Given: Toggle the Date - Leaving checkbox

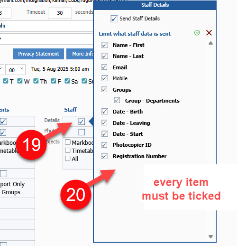Looking at the screenshot, I should click(104, 123).
